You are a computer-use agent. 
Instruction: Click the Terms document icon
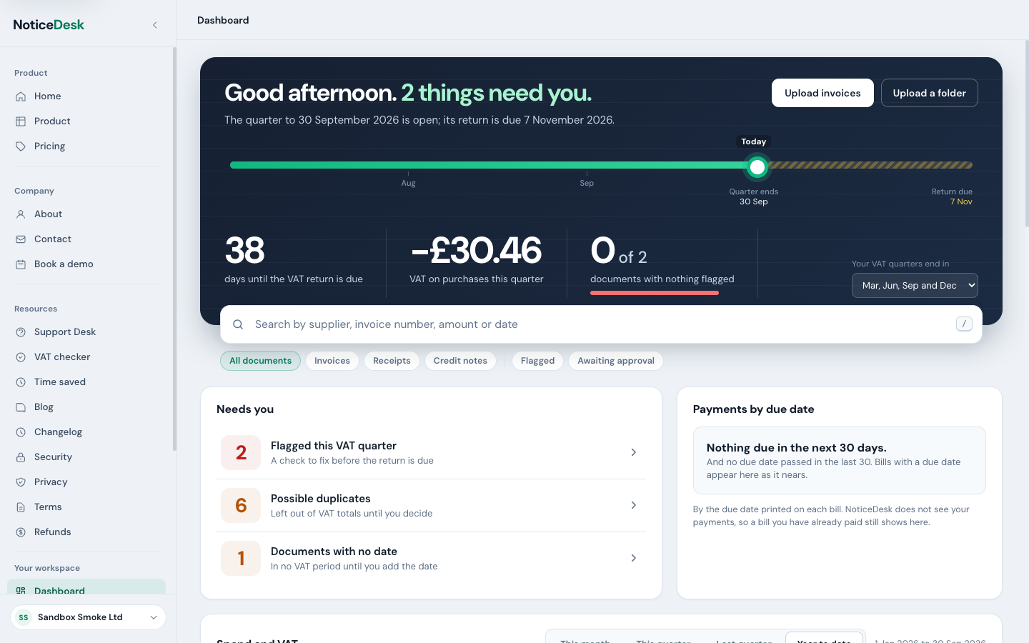[21, 507]
